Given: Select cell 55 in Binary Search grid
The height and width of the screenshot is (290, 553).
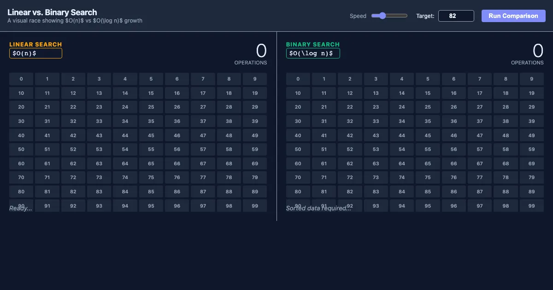Looking at the screenshot, I should point(428,149).
